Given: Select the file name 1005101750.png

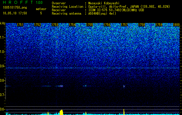Looking at the screenshot, I should [15, 8].
